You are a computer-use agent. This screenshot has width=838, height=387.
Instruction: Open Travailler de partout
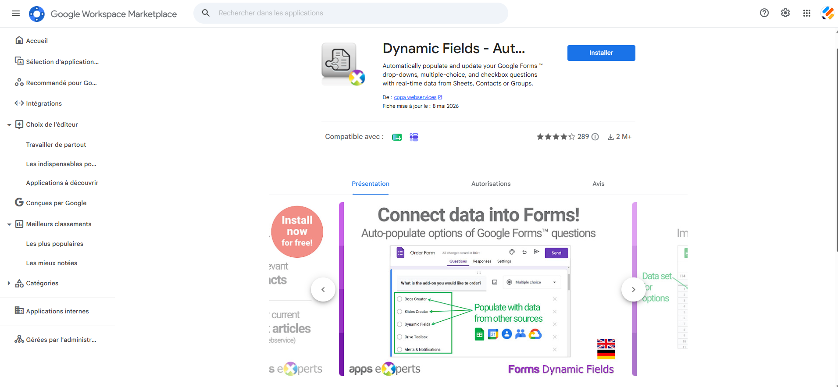coord(56,145)
